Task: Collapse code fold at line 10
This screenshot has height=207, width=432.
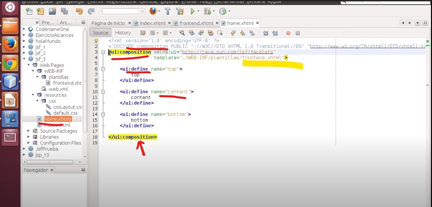Action: tap(103, 92)
